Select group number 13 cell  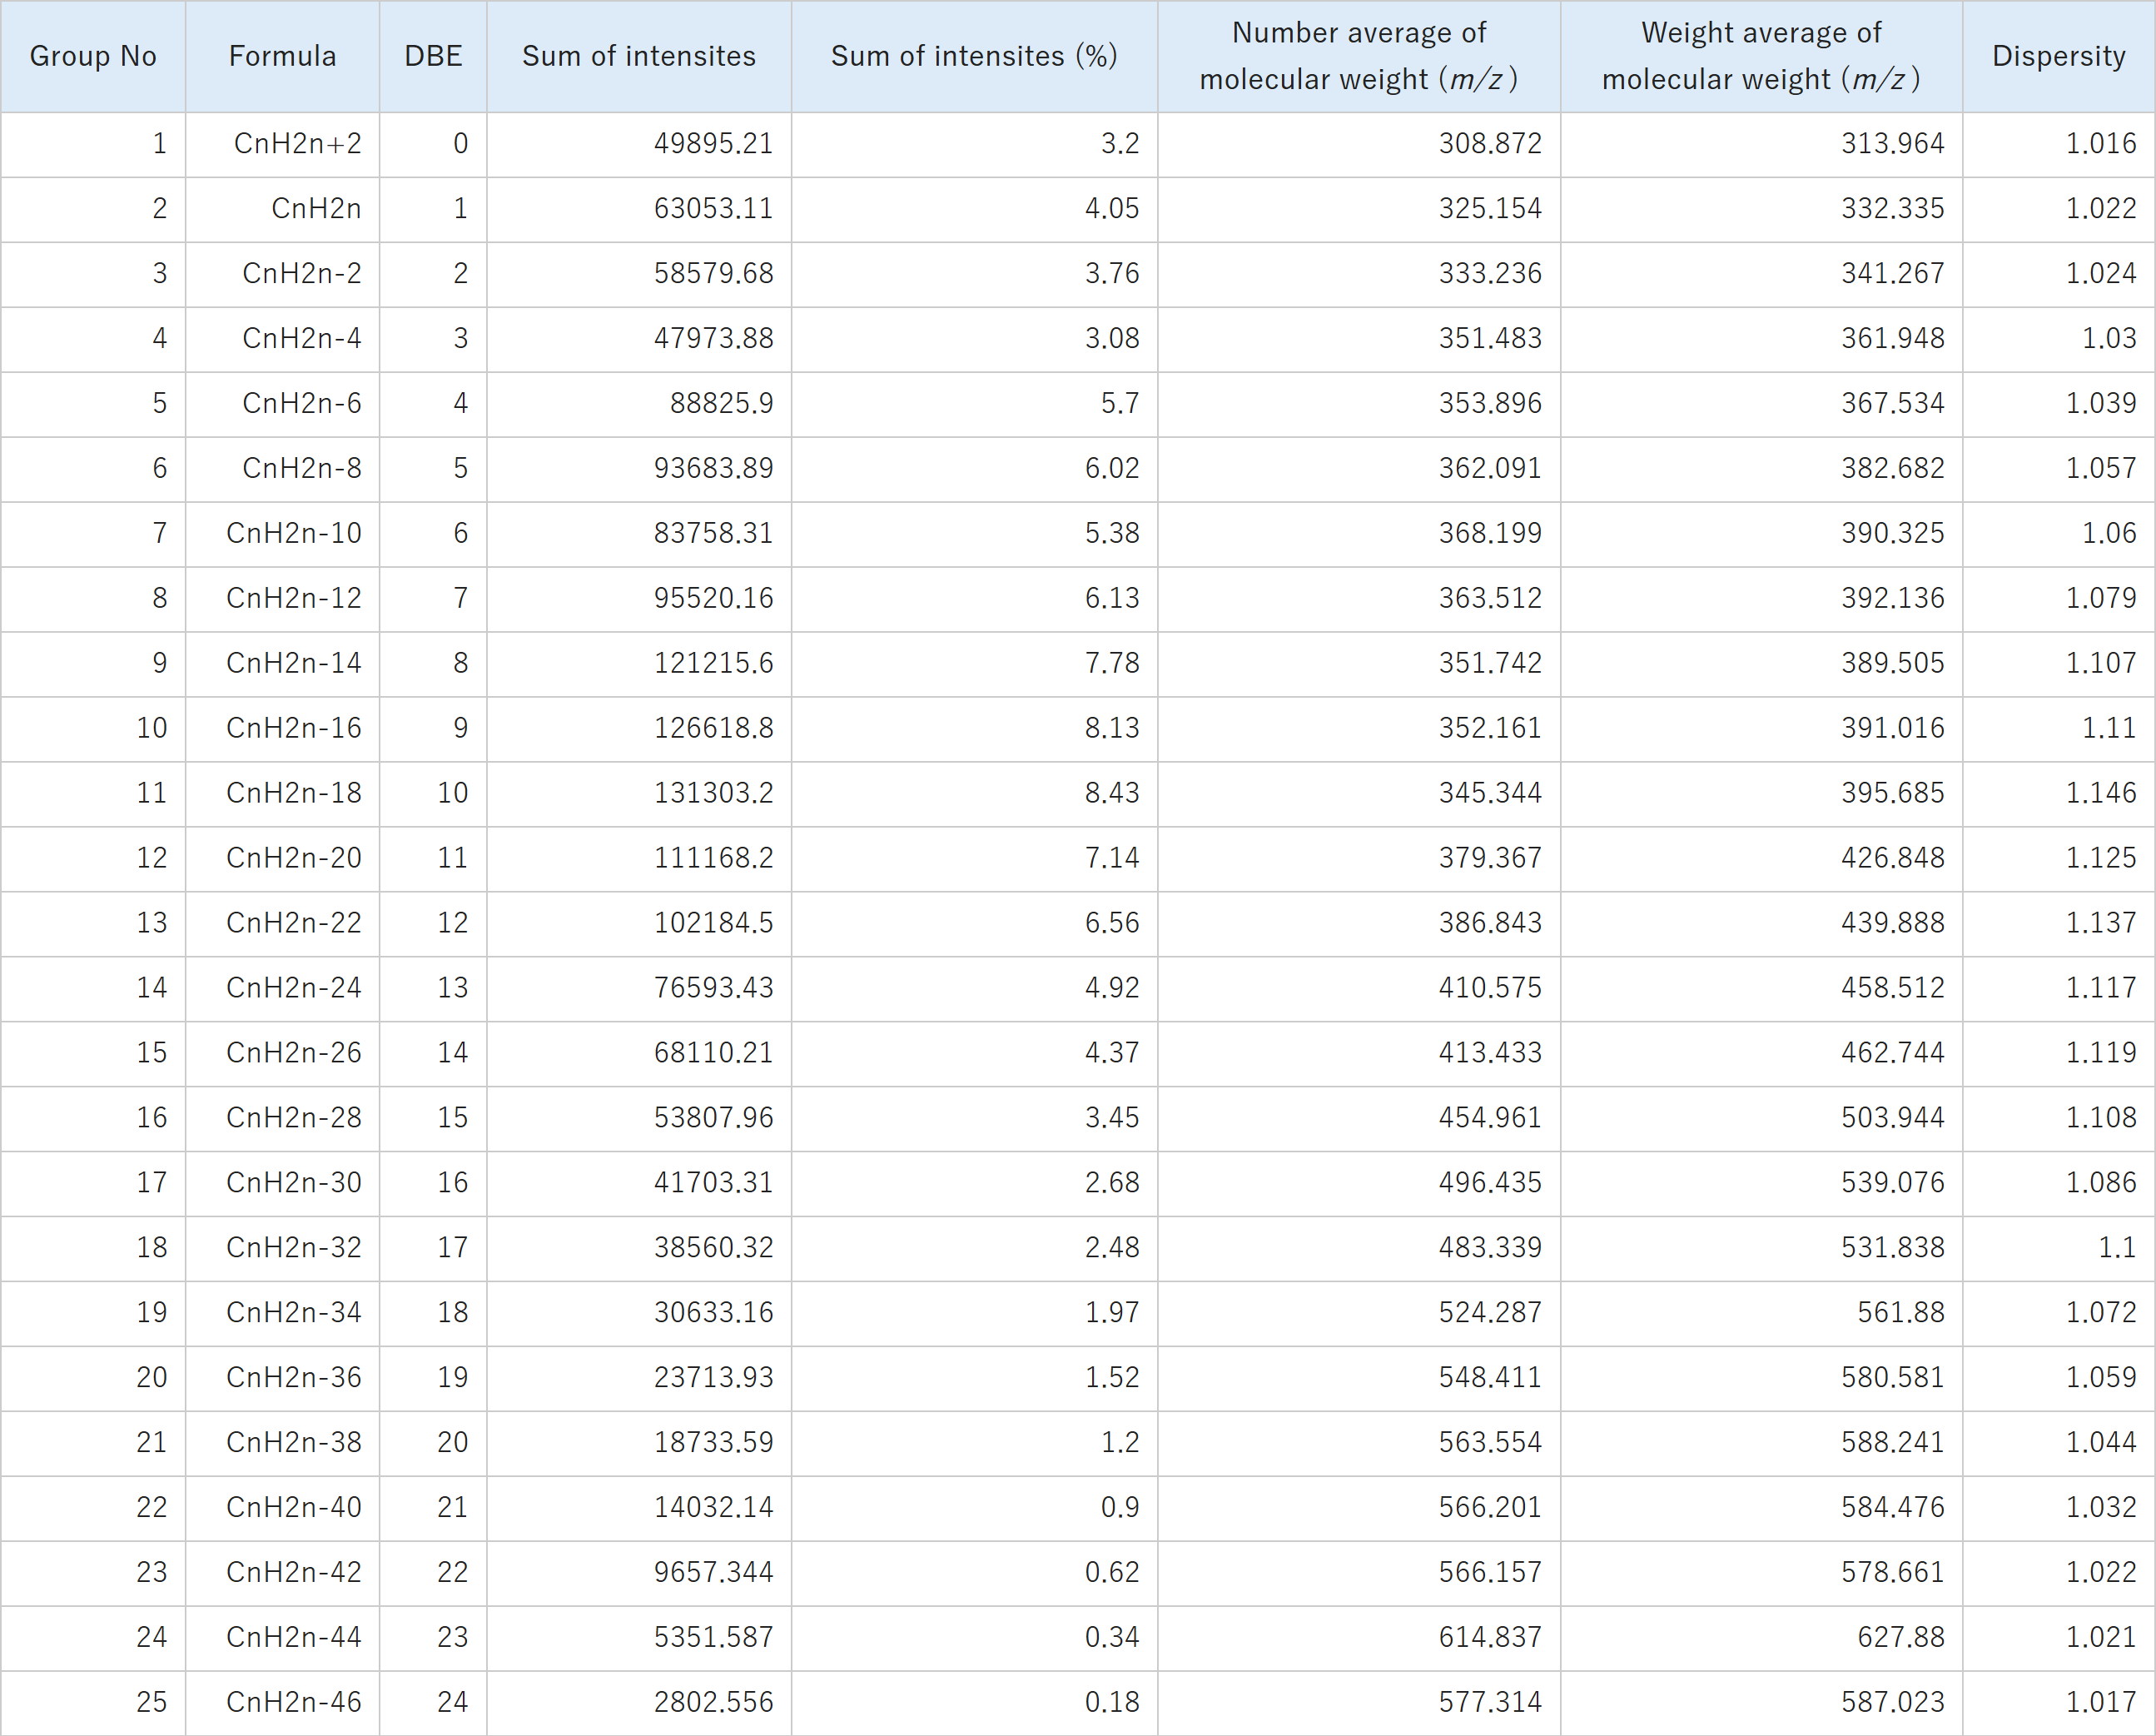point(93,923)
